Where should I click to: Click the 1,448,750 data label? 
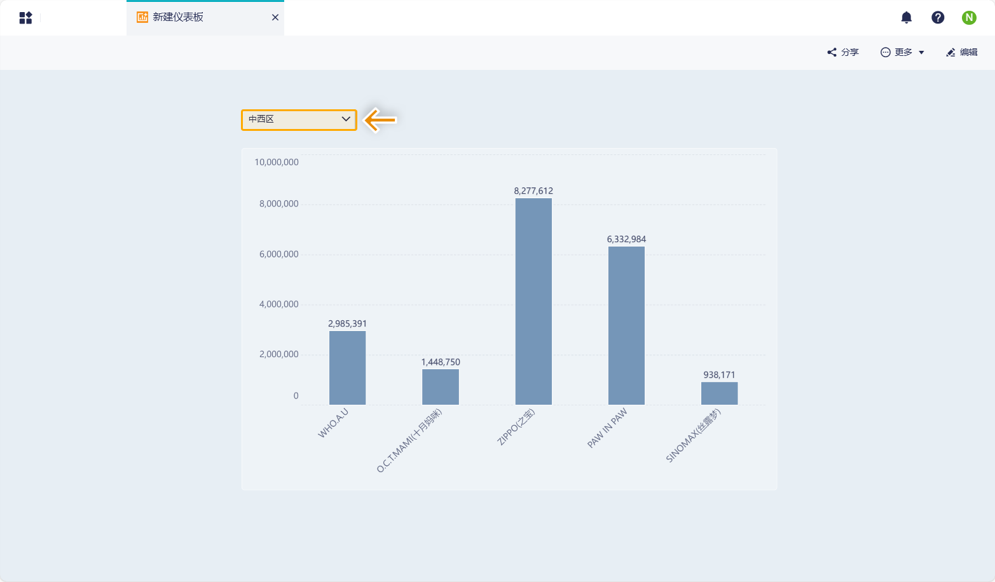(x=441, y=362)
